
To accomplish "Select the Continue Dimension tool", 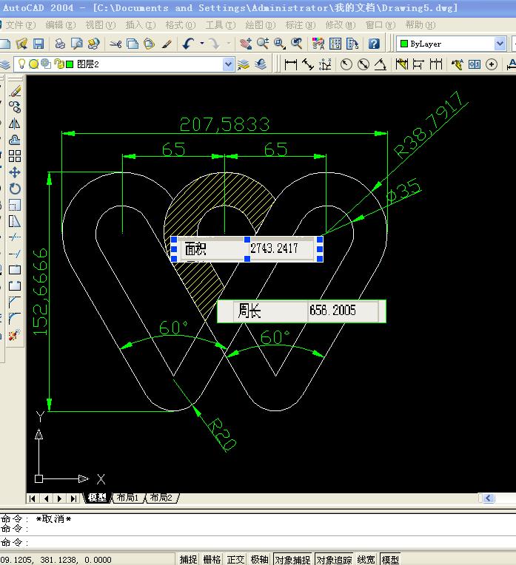I will pos(436,64).
